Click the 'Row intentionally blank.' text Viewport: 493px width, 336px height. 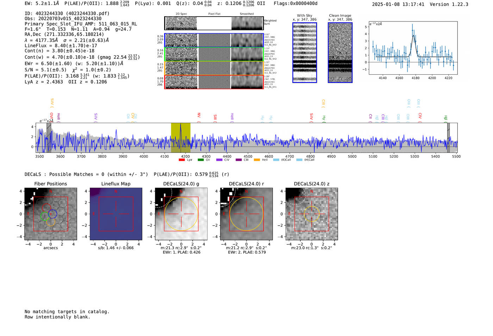(x=57, y=317)
